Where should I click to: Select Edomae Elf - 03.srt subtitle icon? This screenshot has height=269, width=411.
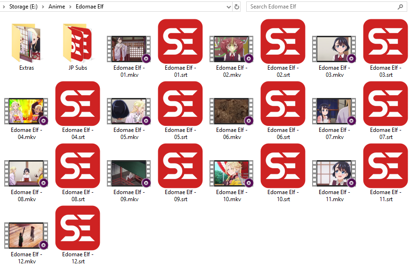pyautogui.click(x=386, y=41)
